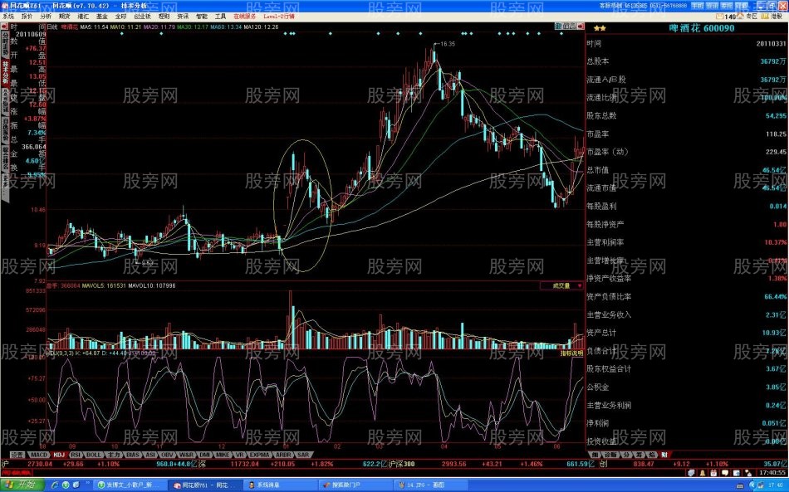
Task: Click the two-star rating icon on stock panel
Action: (x=600, y=27)
